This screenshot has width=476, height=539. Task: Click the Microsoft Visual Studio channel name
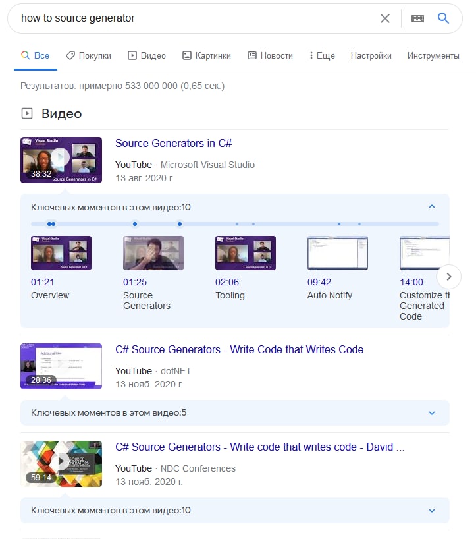208,165
